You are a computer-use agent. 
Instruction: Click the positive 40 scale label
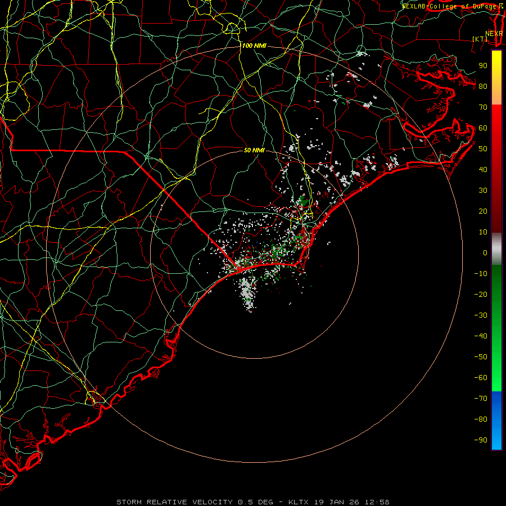point(483,169)
